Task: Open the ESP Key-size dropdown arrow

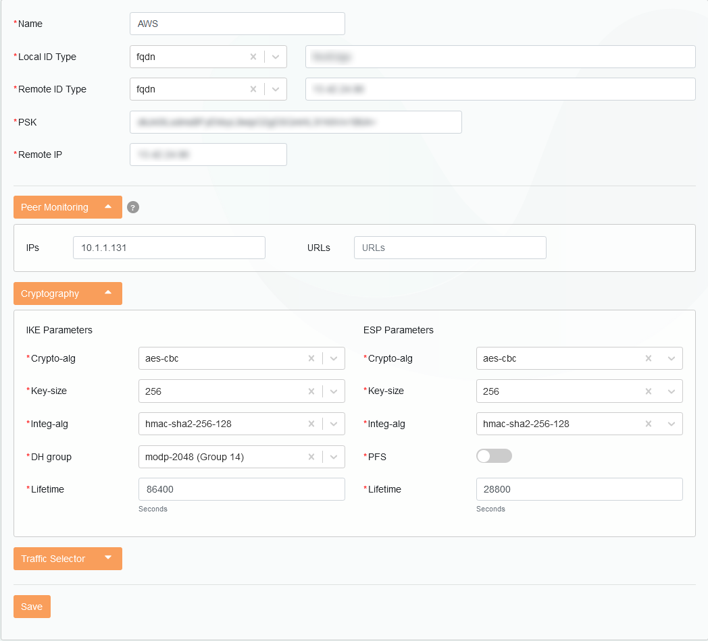Action: (x=672, y=391)
